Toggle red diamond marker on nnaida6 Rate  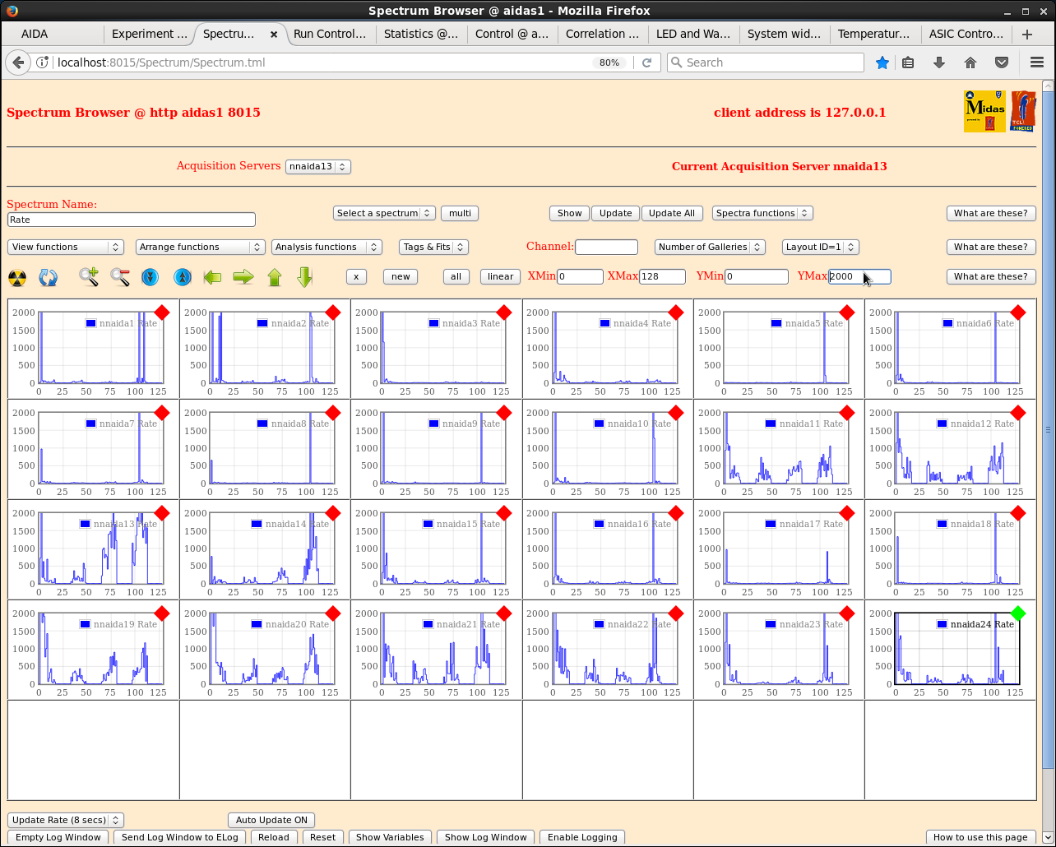(x=1018, y=312)
